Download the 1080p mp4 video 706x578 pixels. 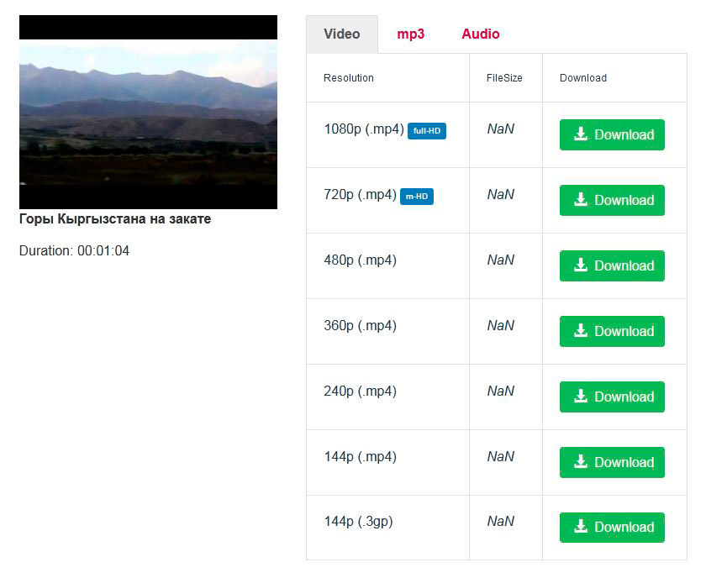click(x=612, y=134)
